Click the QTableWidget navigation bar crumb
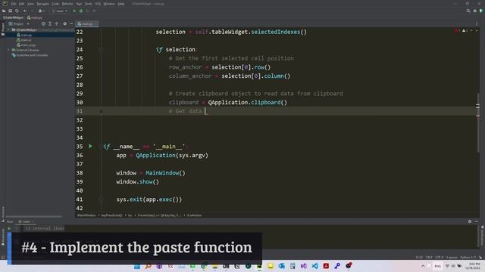485x272 pixels. coord(13,17)
